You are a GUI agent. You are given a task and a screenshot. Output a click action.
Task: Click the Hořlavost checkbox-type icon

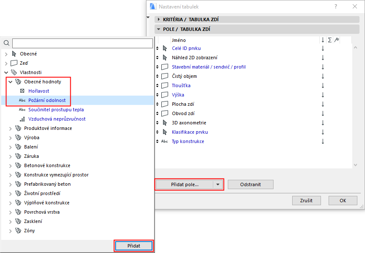[x=22, y=91]
